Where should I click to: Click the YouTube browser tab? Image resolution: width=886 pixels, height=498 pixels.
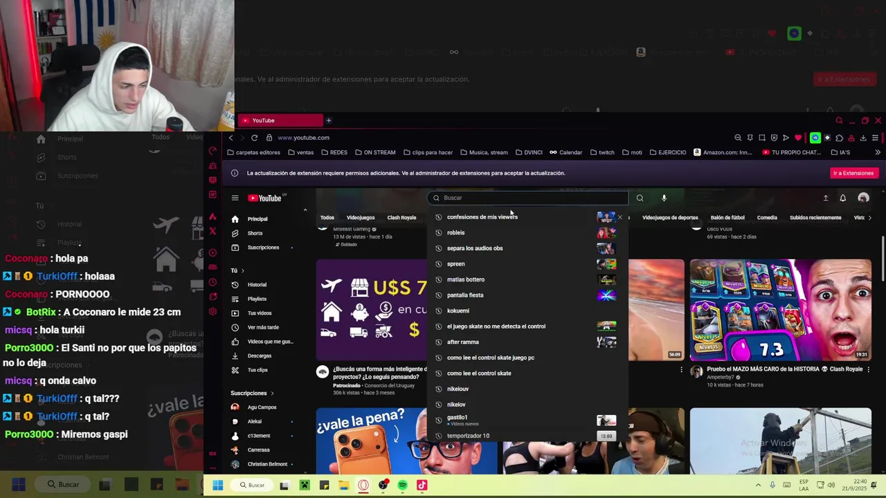(x=280, y=120)
